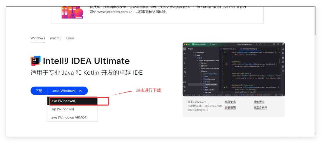Viewport: 322px width, 143px height.
Task: Select the Windows platform tab
Action: tap(38, 38)
